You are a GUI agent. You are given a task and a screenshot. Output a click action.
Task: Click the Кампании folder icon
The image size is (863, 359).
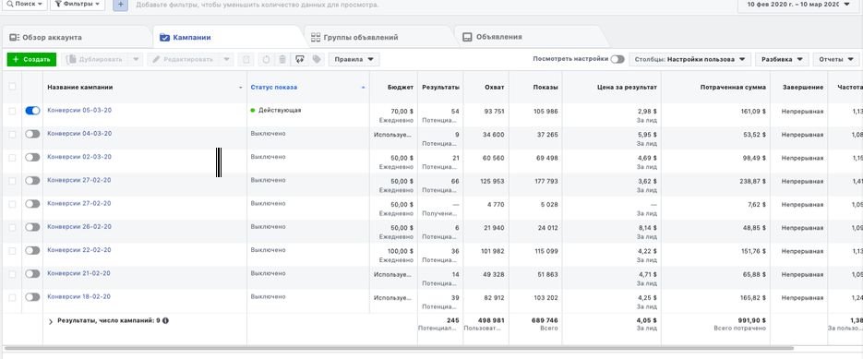pyautogui.click(x=164, y=38)
